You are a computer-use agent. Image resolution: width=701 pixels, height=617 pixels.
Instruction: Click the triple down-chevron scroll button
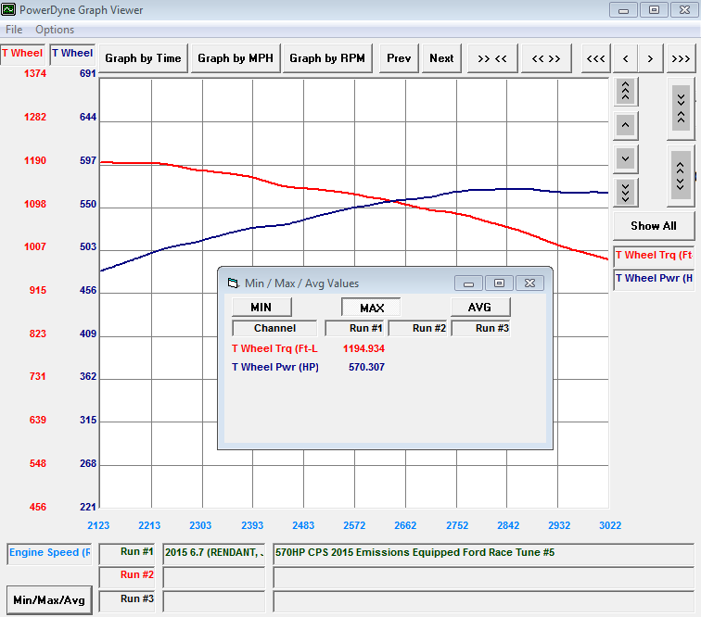click(626, 193)
